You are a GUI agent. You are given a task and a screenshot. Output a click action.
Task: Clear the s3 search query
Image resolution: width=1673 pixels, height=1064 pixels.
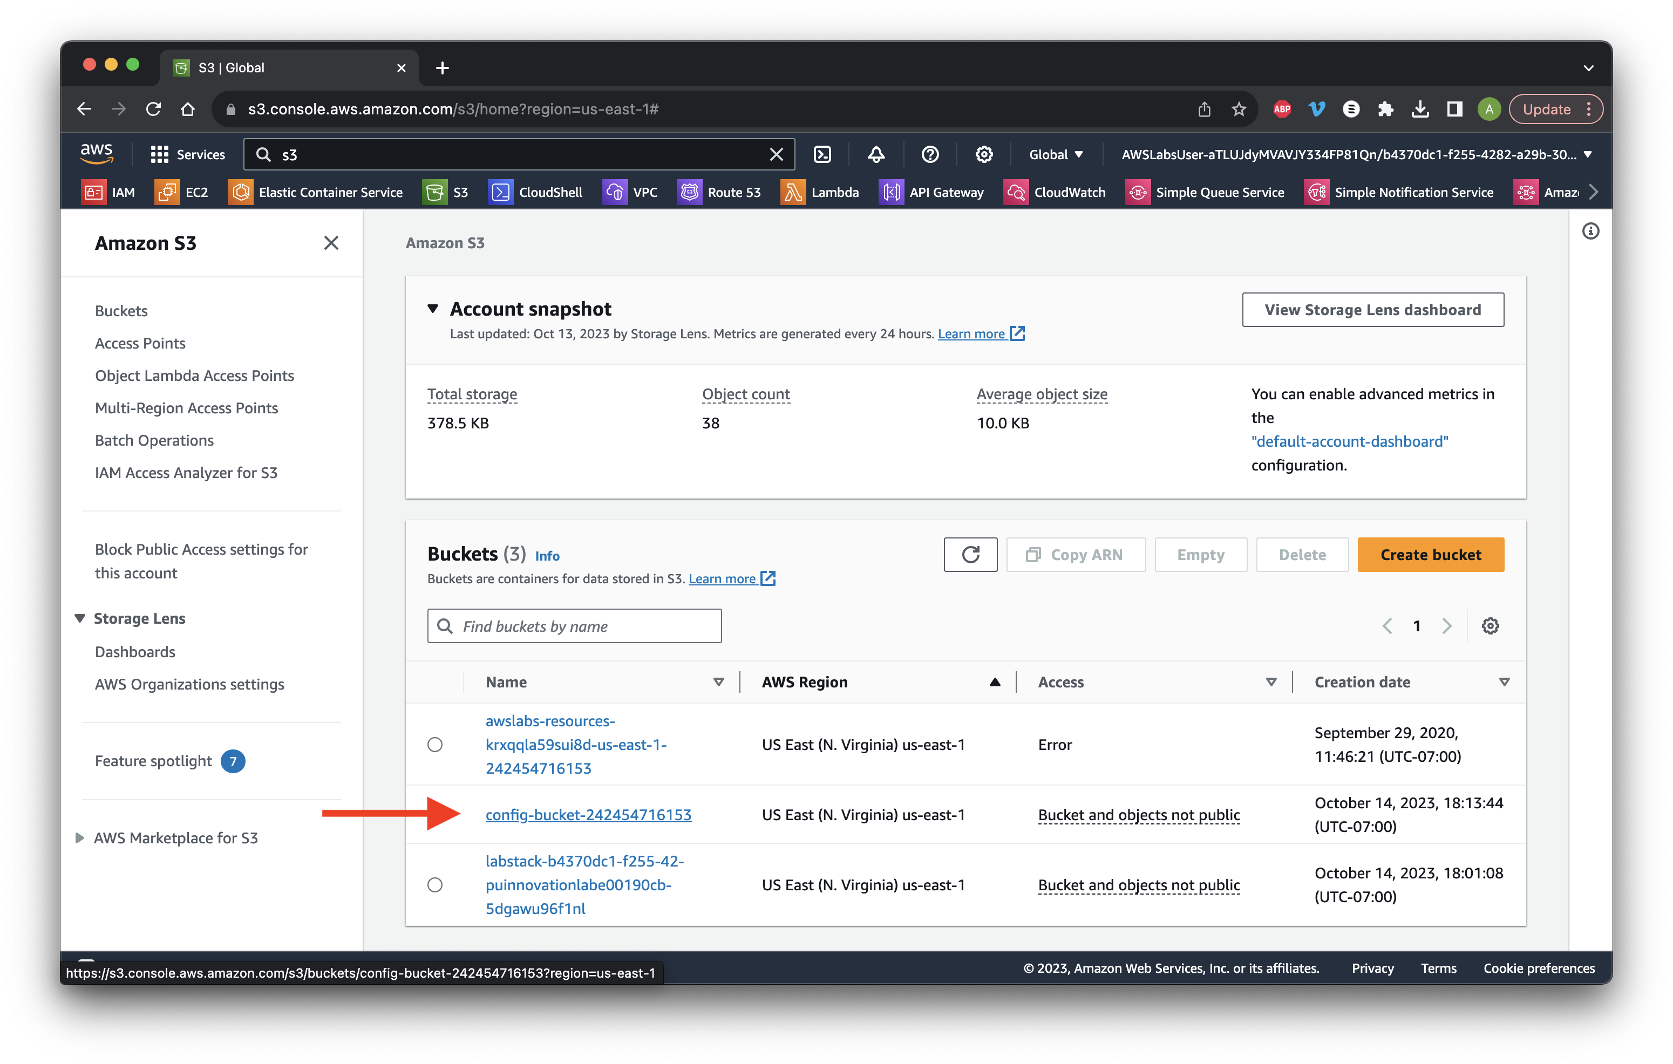[x=776, y=154]
